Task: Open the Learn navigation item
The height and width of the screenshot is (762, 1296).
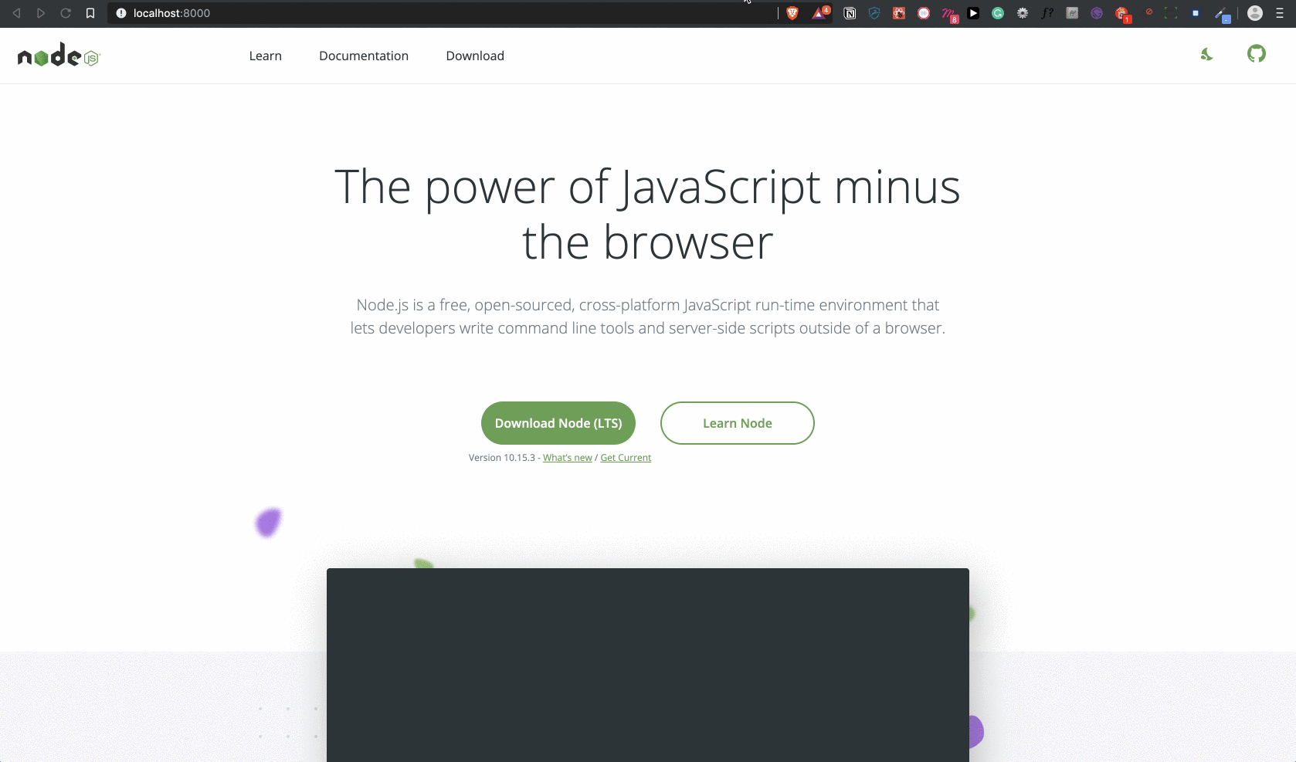Action: pyautogui.click(x=265, y=56)
